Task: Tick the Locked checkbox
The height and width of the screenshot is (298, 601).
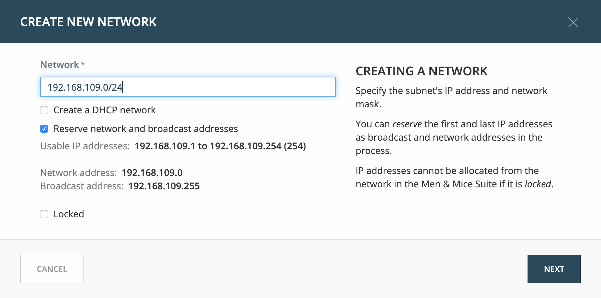Action: click(44, 214)
